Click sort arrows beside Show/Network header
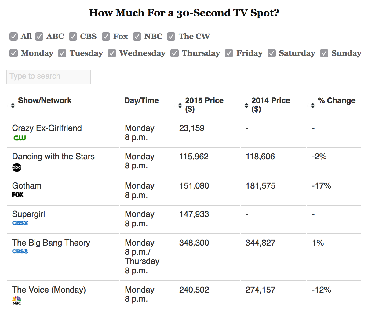The height and width of the screenshot is (313, 372). (13, 106)
